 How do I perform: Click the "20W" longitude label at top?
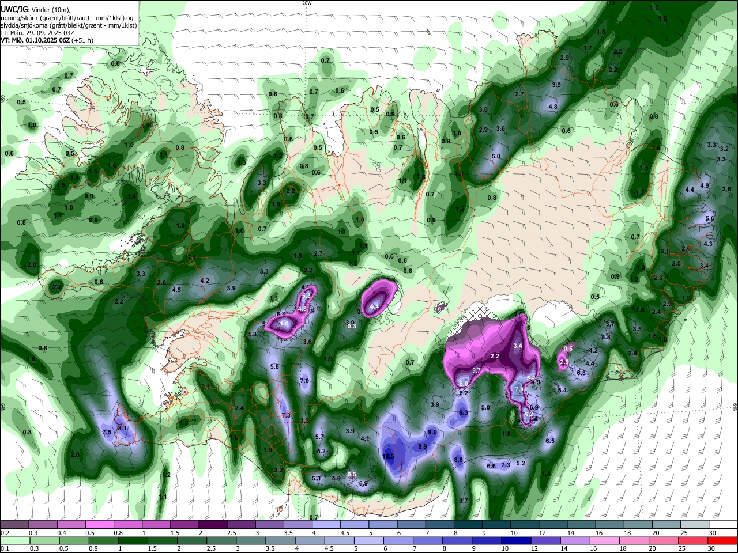point(307,3)
